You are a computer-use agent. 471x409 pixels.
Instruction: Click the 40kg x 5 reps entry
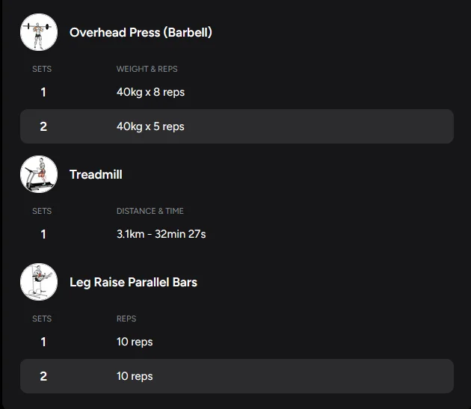point(150,126)
